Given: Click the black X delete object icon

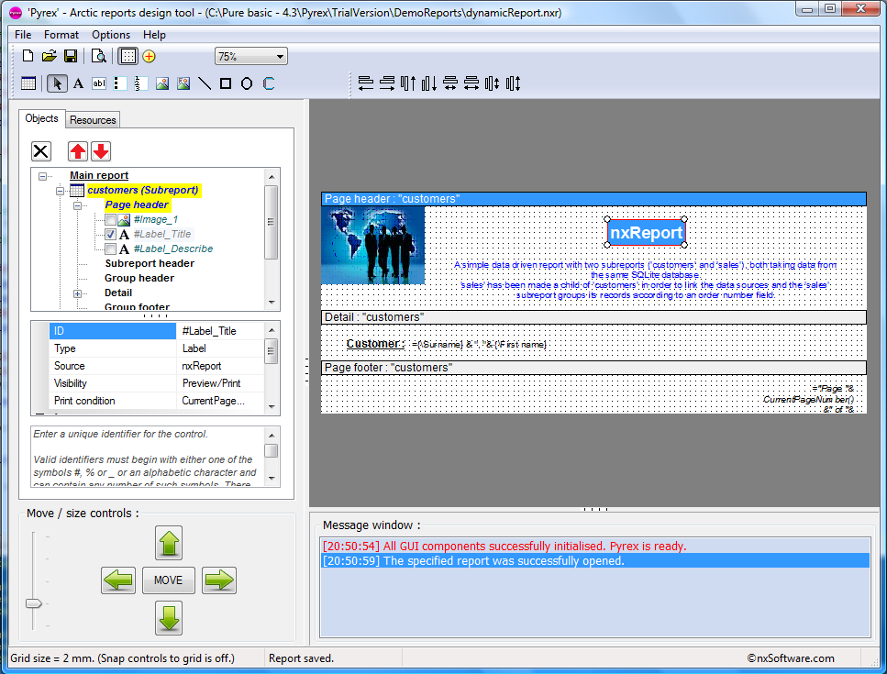Looking at the screenshot, I should [x=41, y=151].
